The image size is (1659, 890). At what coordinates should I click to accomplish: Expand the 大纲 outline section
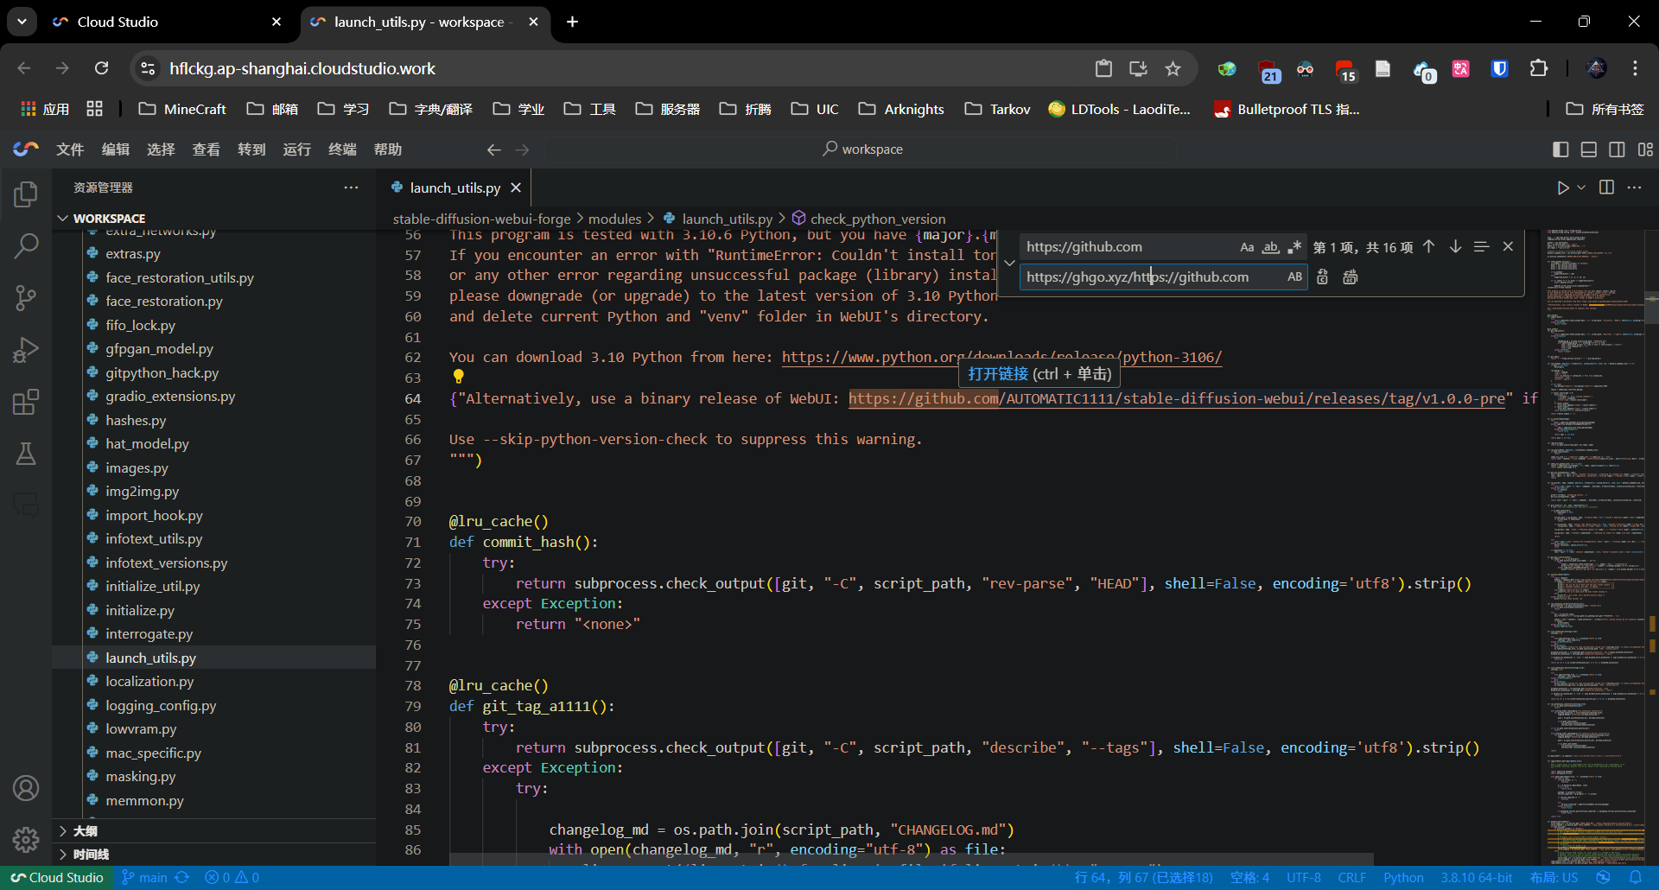pos(85,830)
